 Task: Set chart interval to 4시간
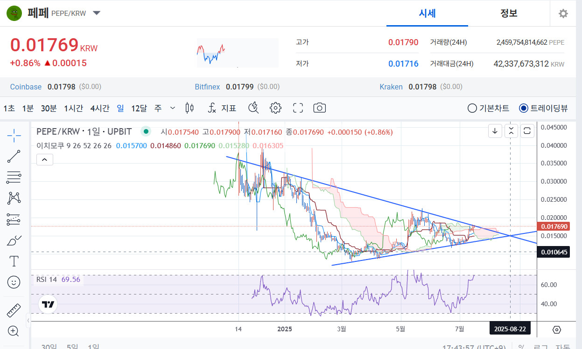[x=100, y=108]
